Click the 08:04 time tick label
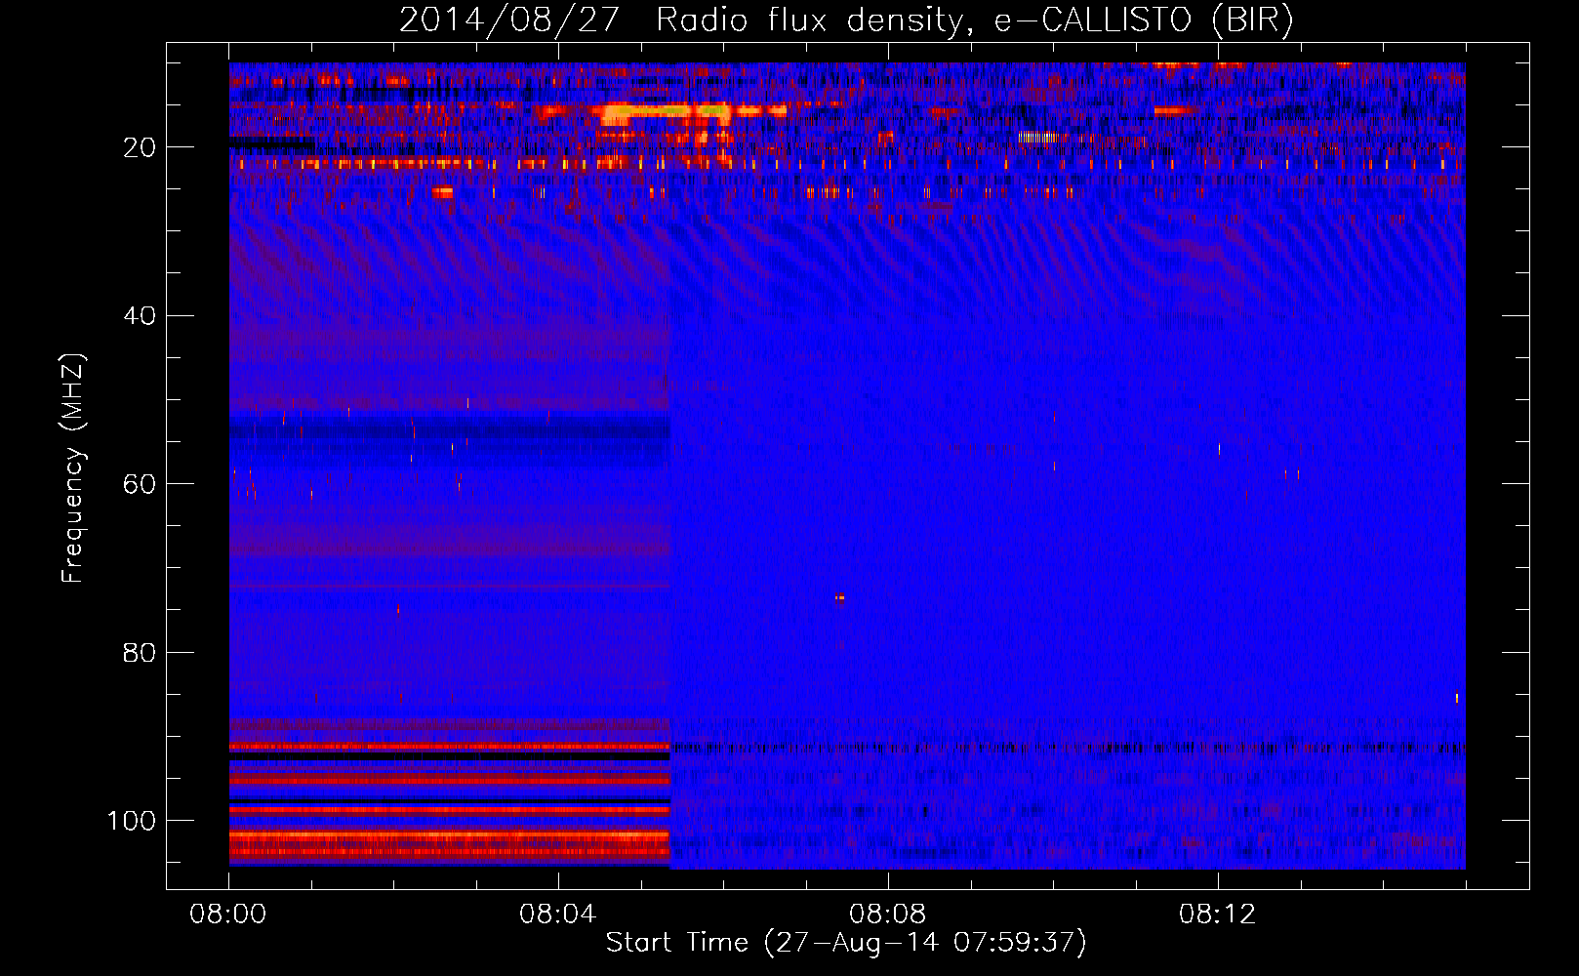Screen dimensions: 1579x976 (x=558, y=915)
